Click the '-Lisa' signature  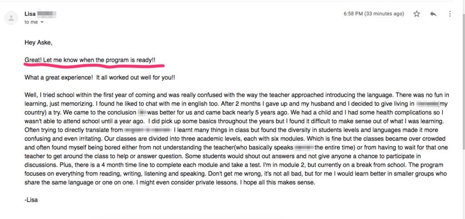(x=31, y=200)
